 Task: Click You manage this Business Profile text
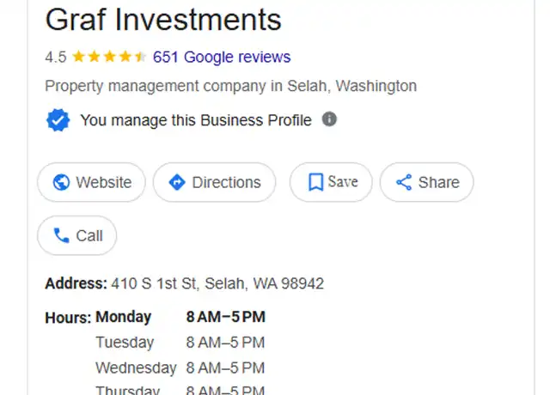(x=196, y=120)
